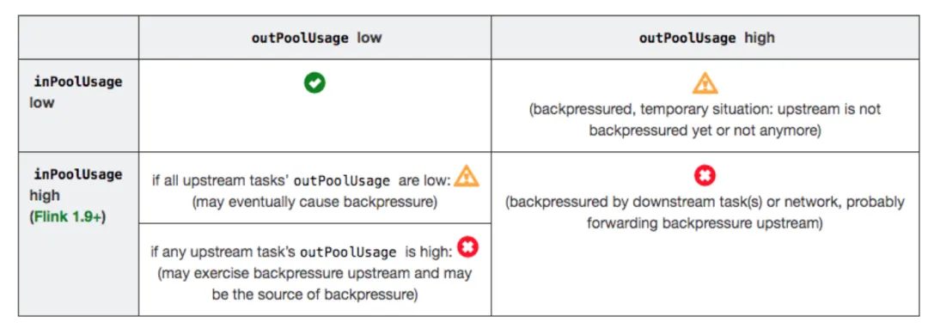This screenshot has height=334, width=928.
Task: Click the red cross above 'backpressured by downstream'
Action: coord(705,175)
